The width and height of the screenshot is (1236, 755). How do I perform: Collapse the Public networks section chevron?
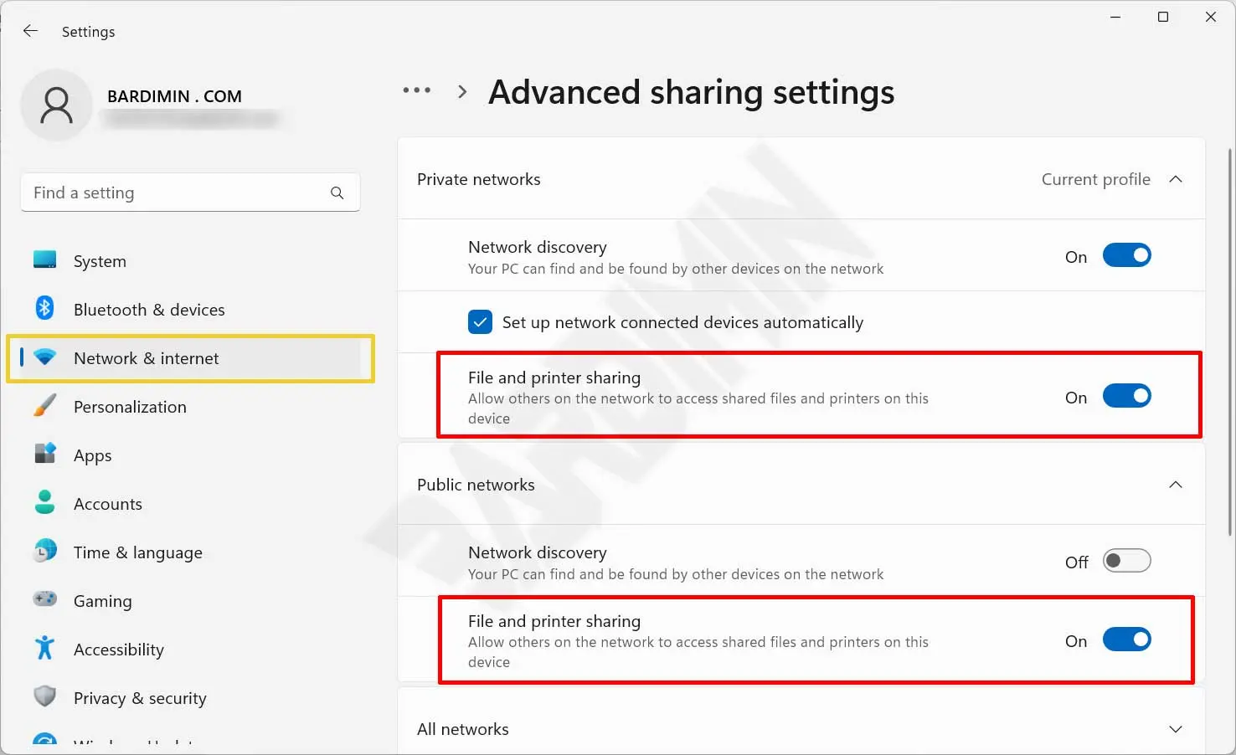[x=1175, y=485]
